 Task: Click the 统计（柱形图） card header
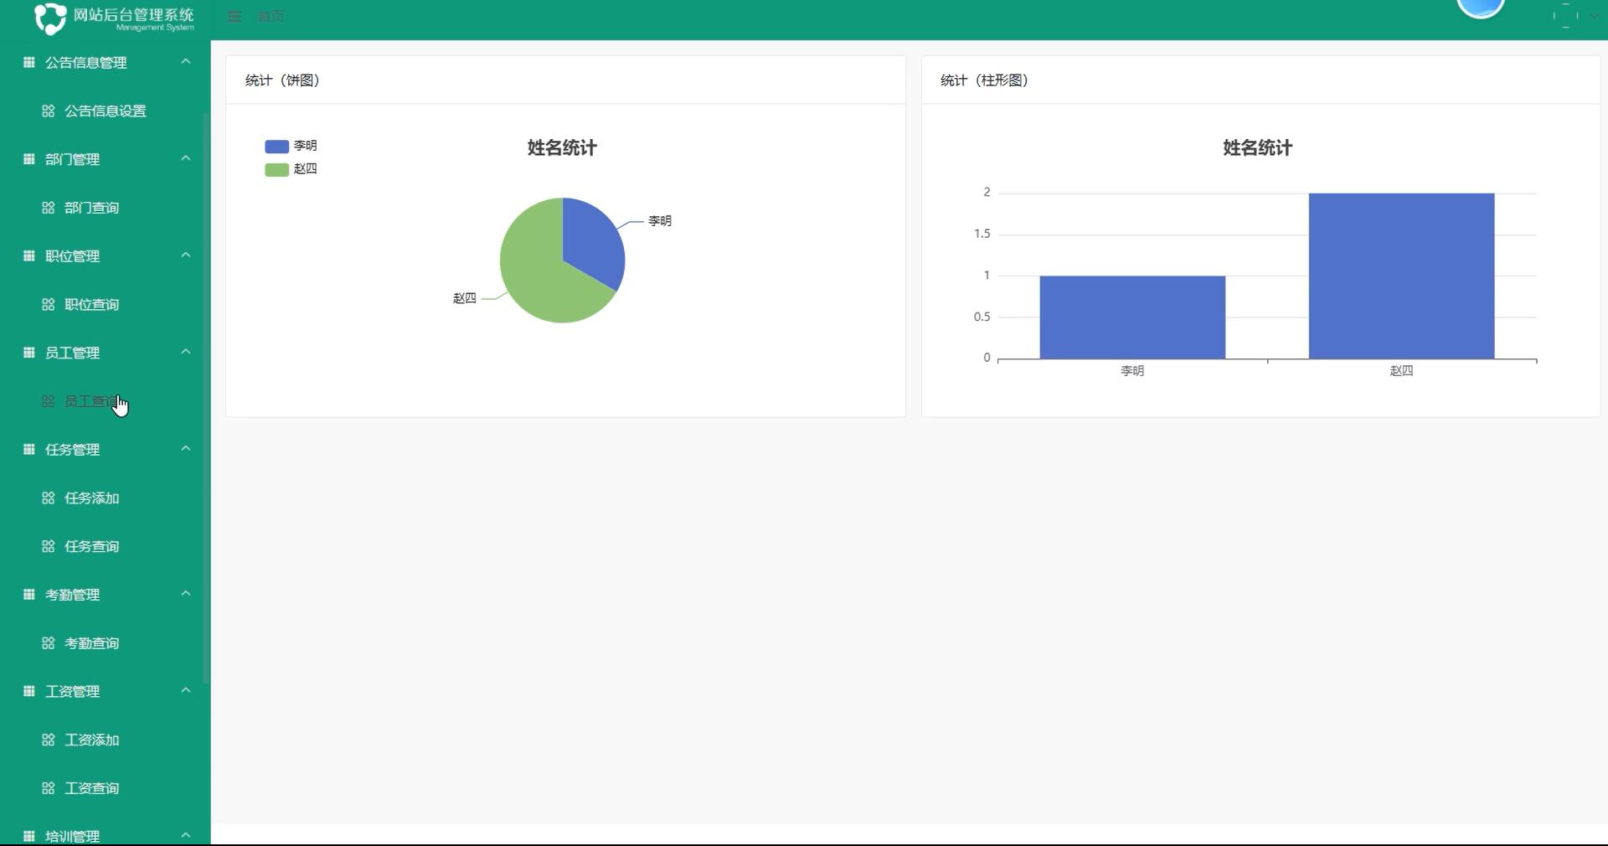pyautogui.click(x=1260, y=80)
